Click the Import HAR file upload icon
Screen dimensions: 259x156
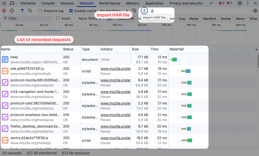(x=144, y=11)
